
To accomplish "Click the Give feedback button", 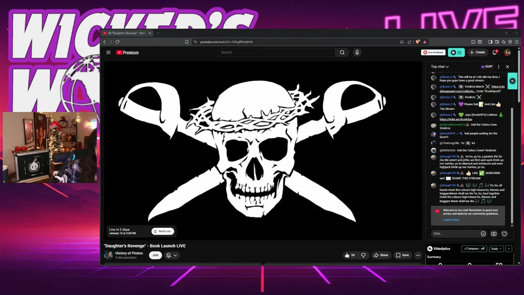I will [433, 52].
